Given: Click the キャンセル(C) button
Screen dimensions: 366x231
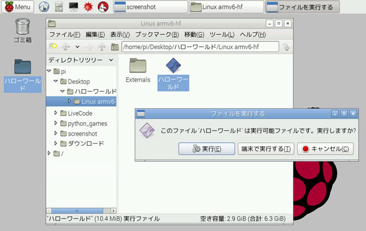Looking at the screenshot, I should click(326, 149).
